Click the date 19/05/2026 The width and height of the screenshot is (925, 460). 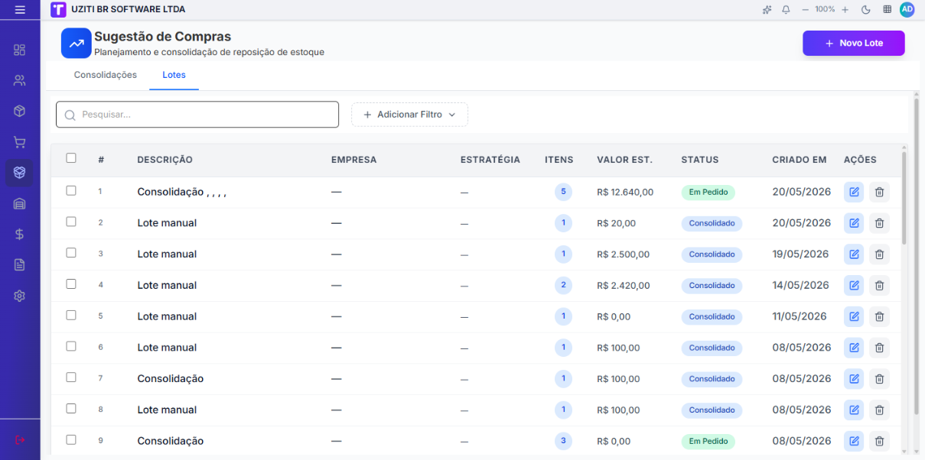click(x=801, y=254)
